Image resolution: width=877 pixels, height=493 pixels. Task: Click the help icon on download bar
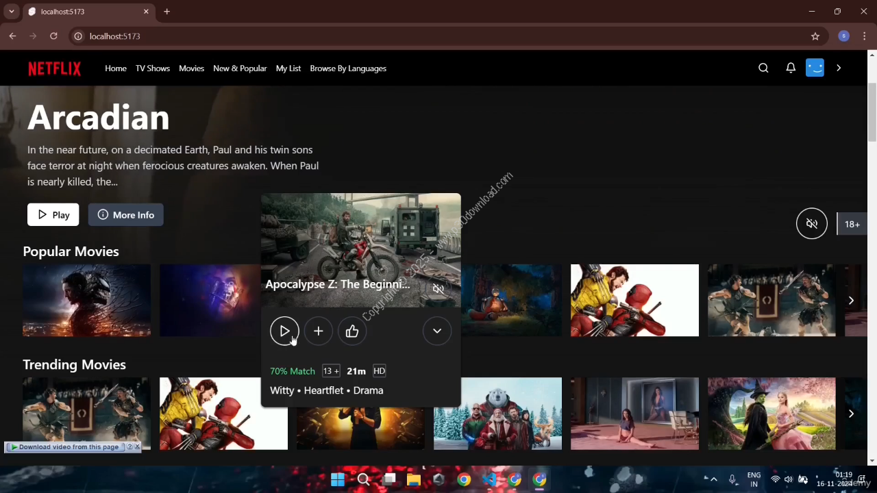click(129, 446)
